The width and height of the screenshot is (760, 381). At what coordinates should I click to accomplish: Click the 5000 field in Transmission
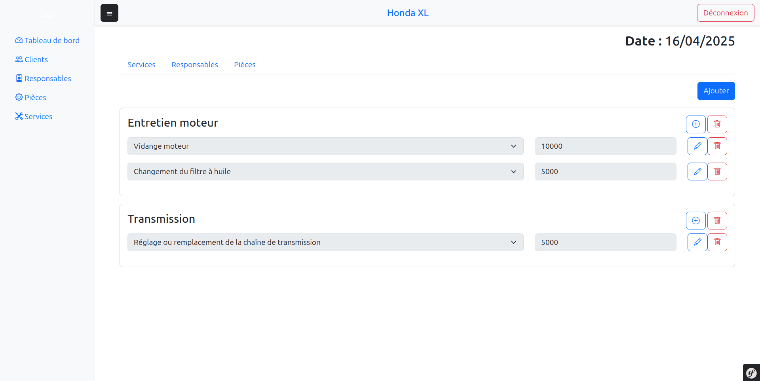[x=606, y=242]
